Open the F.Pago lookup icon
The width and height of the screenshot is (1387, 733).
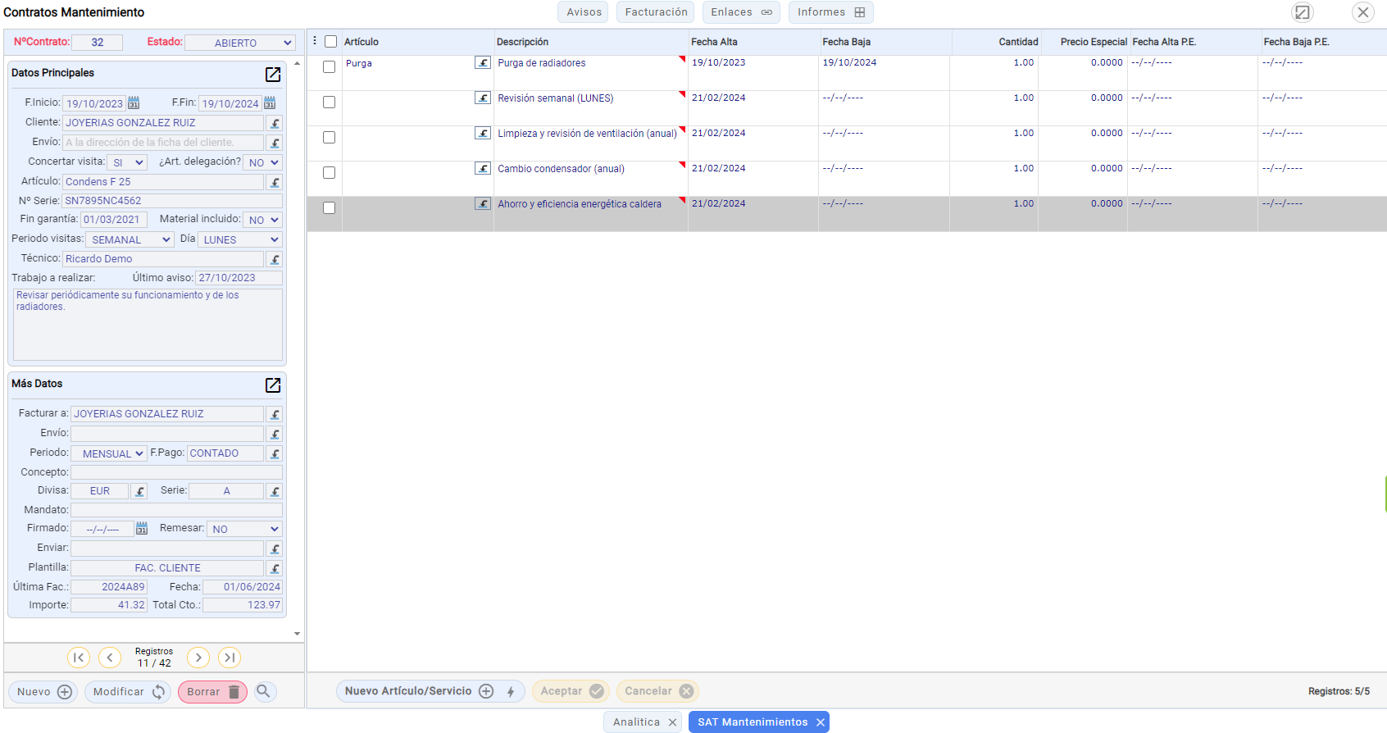(x=275, y=453)
